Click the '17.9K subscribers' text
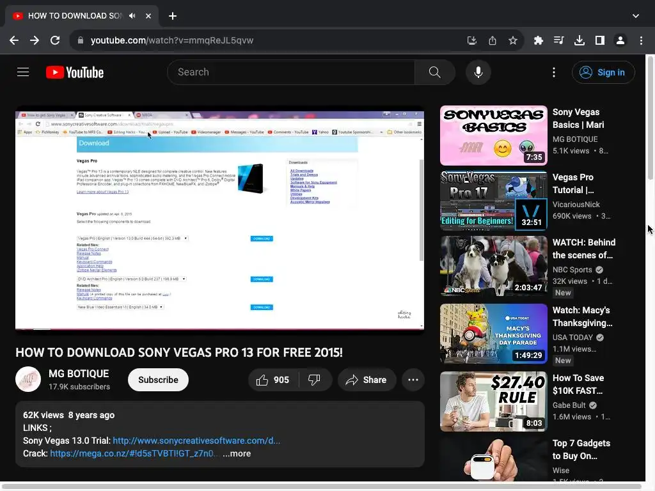This screenshot has height=491, width=655. (x=79, y=387)
